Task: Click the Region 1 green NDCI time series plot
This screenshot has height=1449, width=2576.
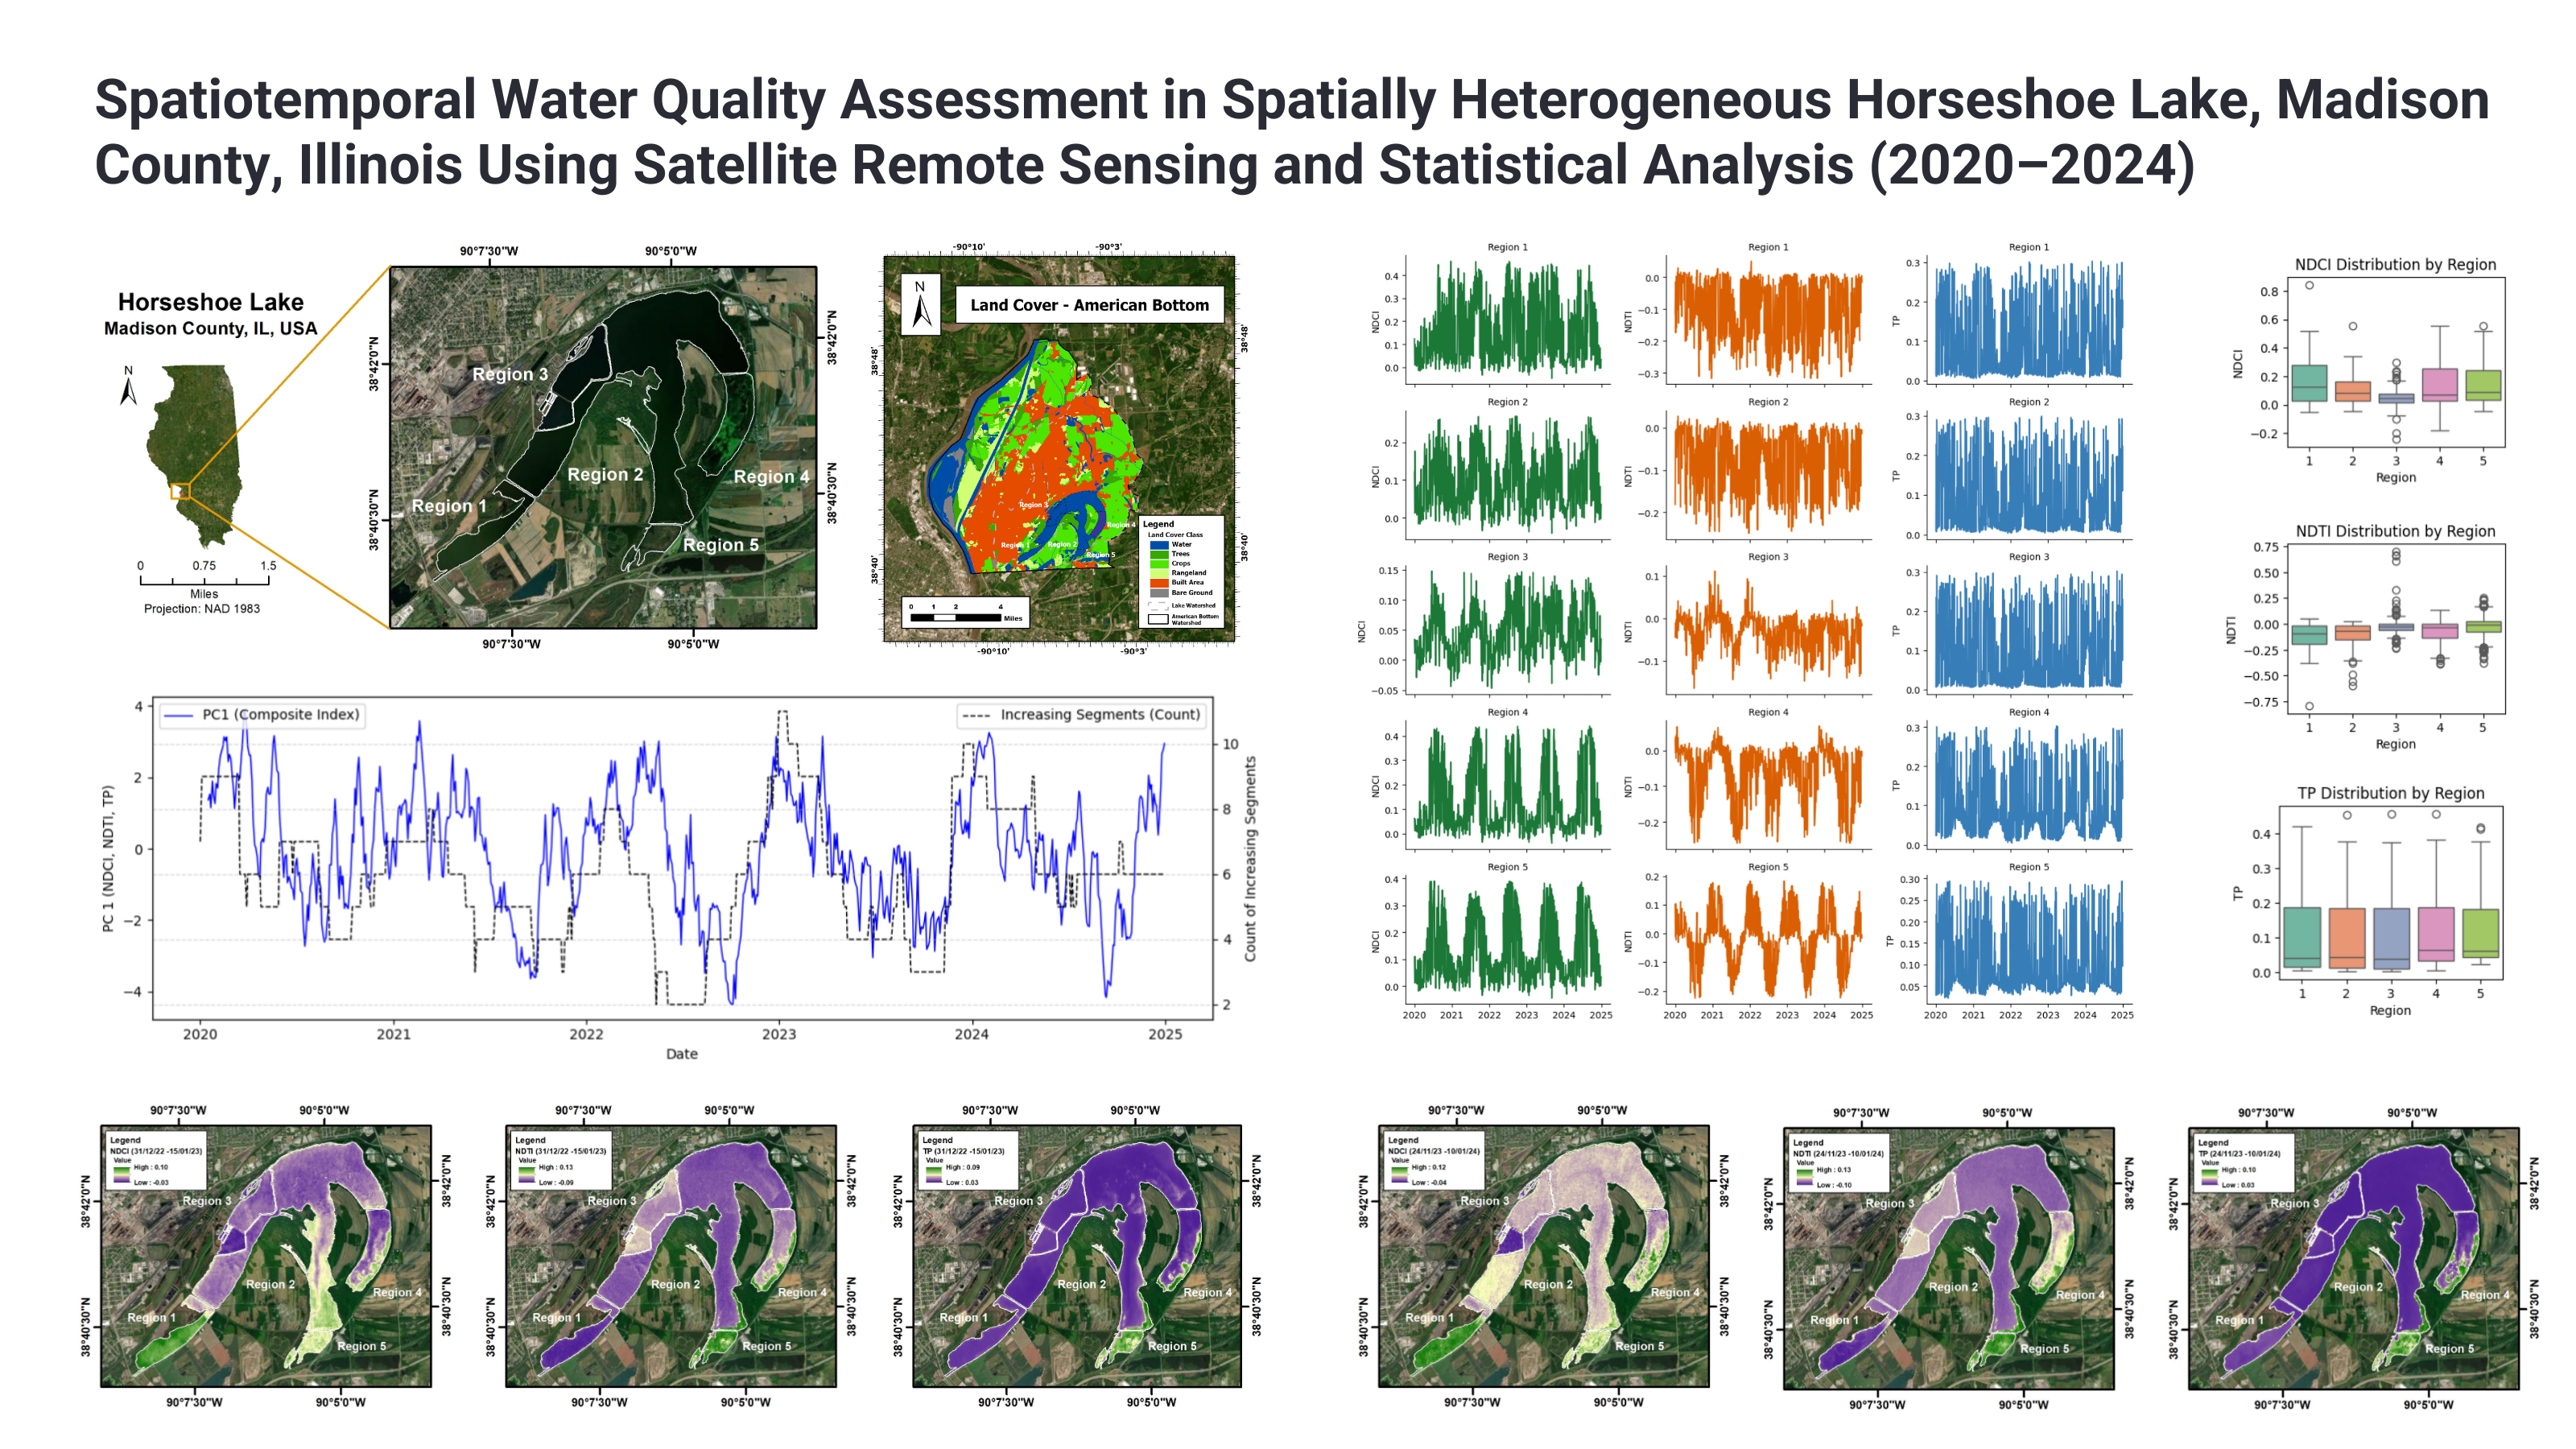Action: (x=1506, y=320)
